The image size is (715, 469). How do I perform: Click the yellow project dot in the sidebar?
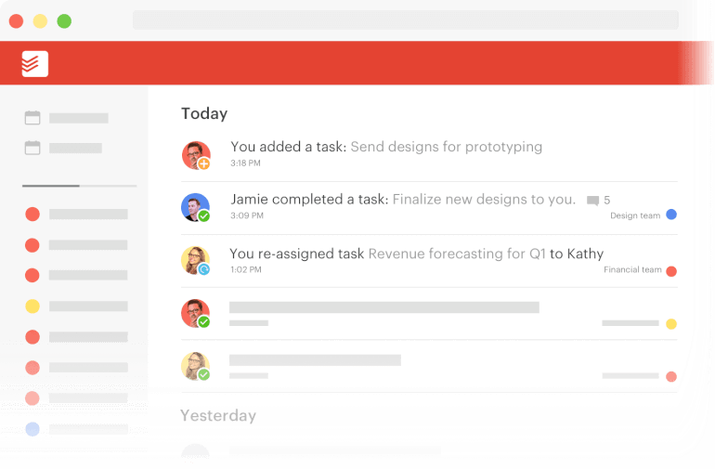pos(32,306)
